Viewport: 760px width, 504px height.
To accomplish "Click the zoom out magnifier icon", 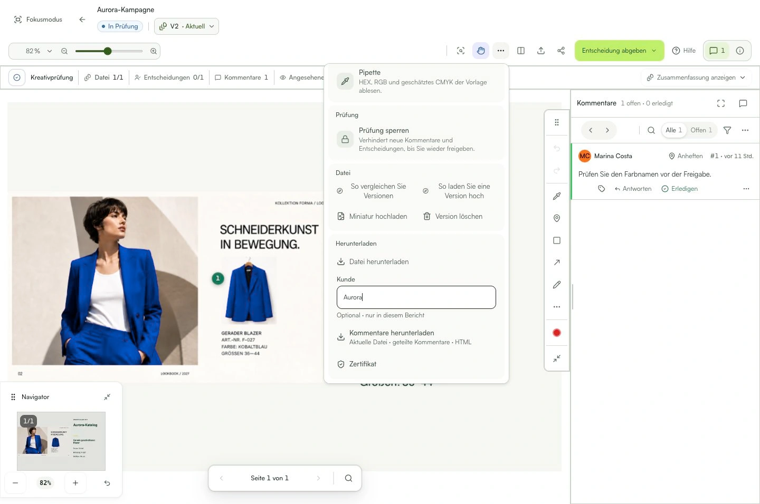I will coord(64,51).
